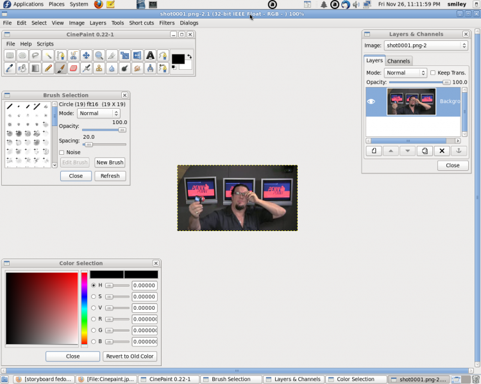Click the new layer icon button

pyautogui.click(x=373, y=151)
